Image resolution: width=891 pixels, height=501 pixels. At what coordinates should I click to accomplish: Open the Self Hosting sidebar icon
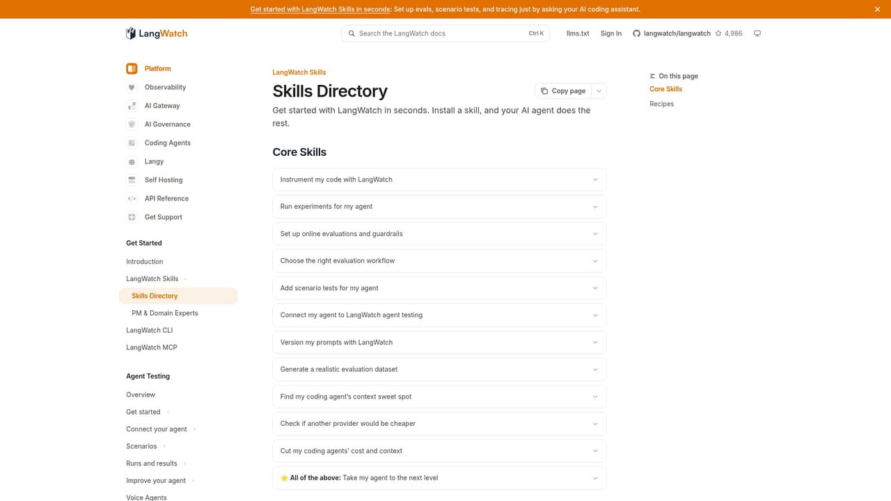(132, 180)
